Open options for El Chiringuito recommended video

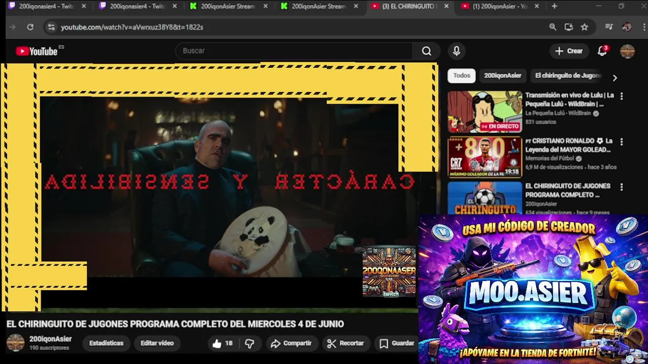pos(622,187)
